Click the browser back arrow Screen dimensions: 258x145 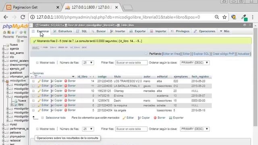pos(6,17)
